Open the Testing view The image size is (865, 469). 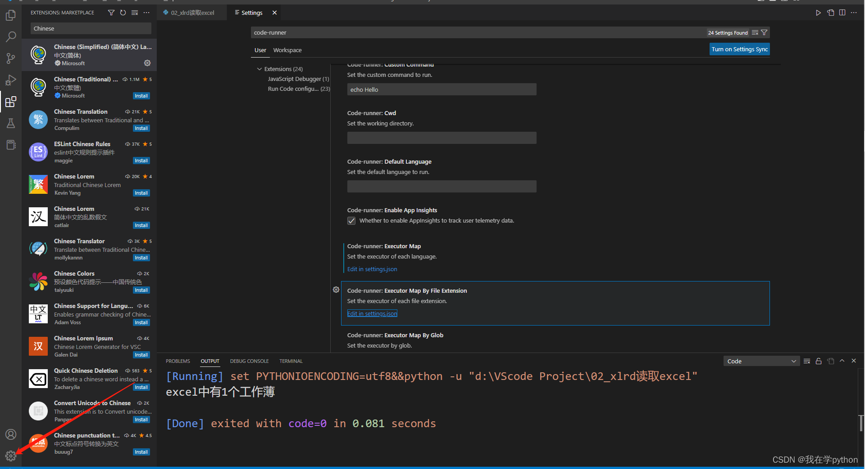[x=11, y=123]
